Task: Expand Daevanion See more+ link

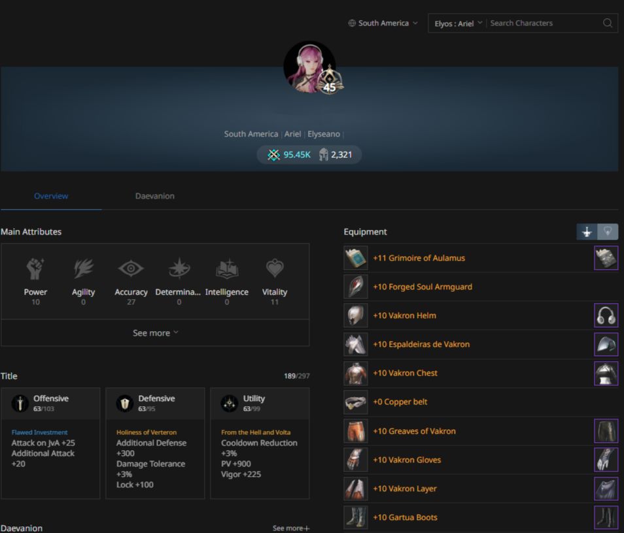Action: pyautogui.click(x=291, y=528)
